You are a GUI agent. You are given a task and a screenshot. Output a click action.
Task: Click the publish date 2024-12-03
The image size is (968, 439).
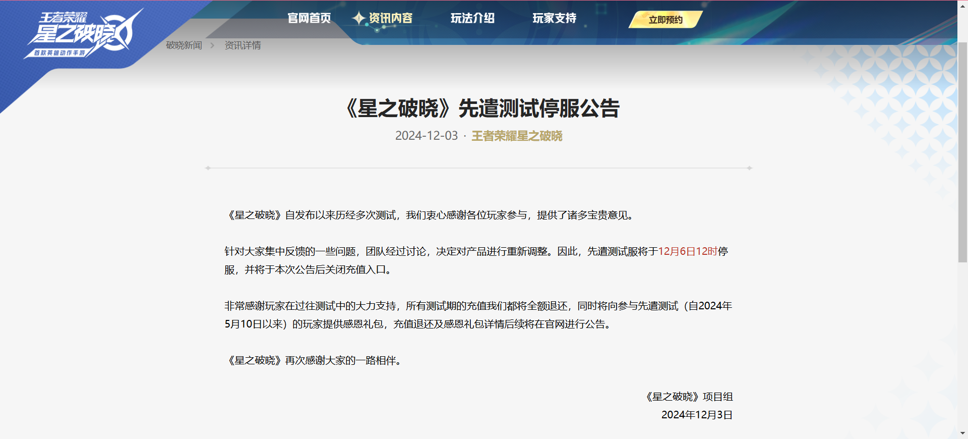426,136
